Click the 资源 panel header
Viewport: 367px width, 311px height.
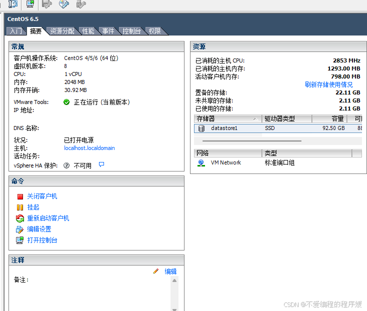(278, 46)
